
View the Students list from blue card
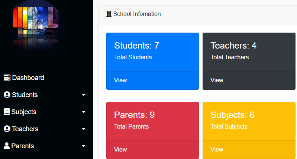[120, 80]
